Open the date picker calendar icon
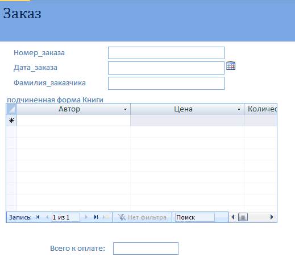The image size is (295, 269). pos(231,66)
